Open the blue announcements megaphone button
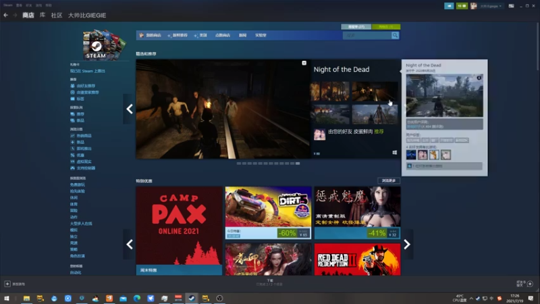The height and width of the screenshot is (304, 540). (x=449, y=6)
